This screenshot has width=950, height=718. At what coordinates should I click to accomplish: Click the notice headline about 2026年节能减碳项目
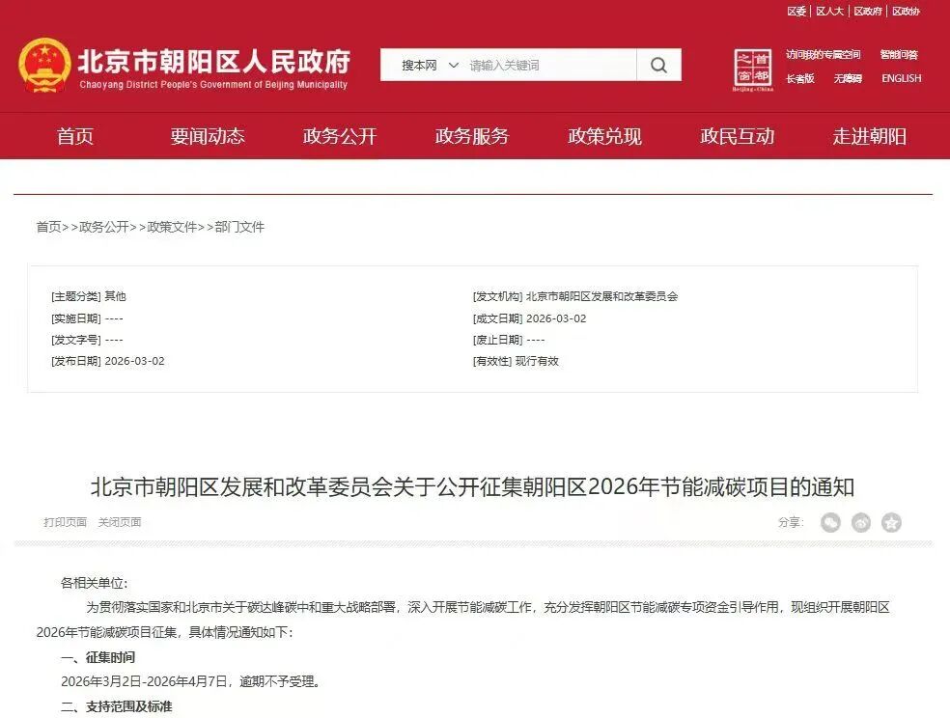coord(472,486)
